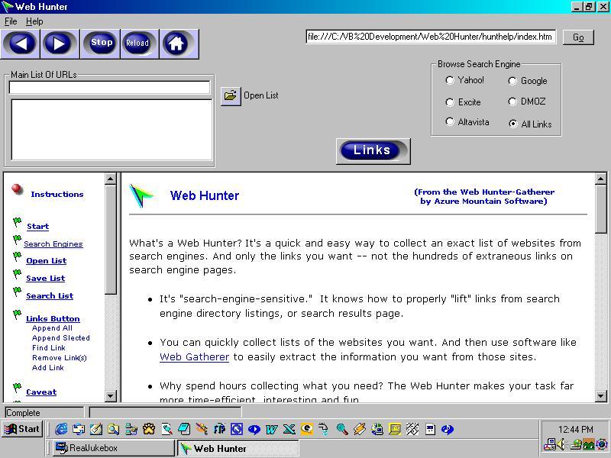Select the DMOZ search engine option
The height and width of the screenshot is (458, 611).
(x=512, y=102)
